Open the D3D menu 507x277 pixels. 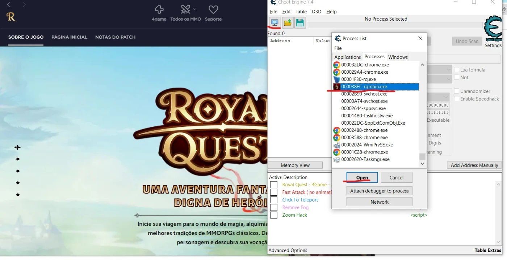317,12
